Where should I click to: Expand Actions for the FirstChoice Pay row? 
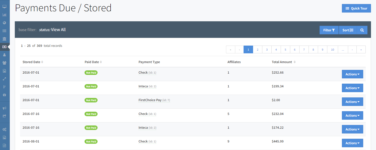[x=352, y=102]
